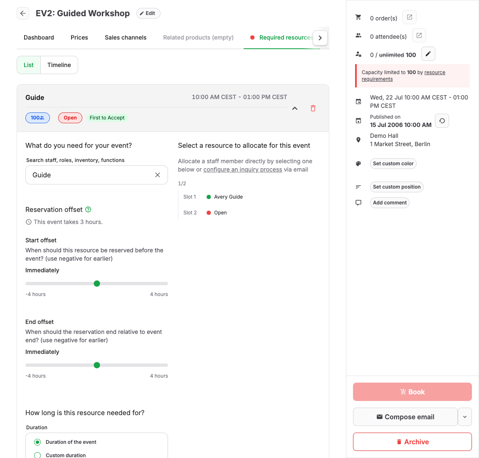Switch to Timeline view
Viewport: 479px width, 458px height.
point(59,65)
